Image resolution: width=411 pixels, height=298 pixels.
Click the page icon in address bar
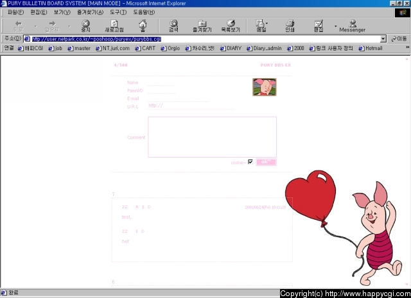[27, 39]
